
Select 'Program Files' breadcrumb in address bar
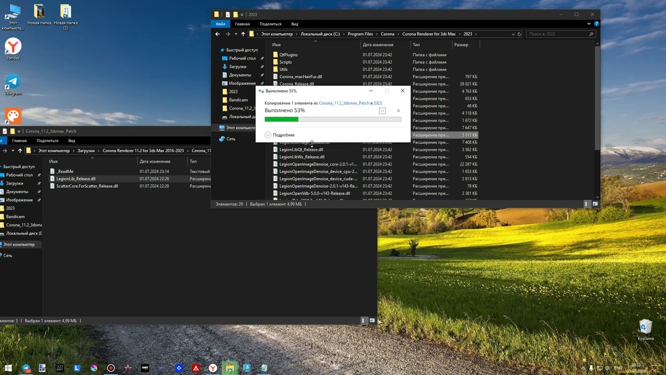tap(360, 34)
